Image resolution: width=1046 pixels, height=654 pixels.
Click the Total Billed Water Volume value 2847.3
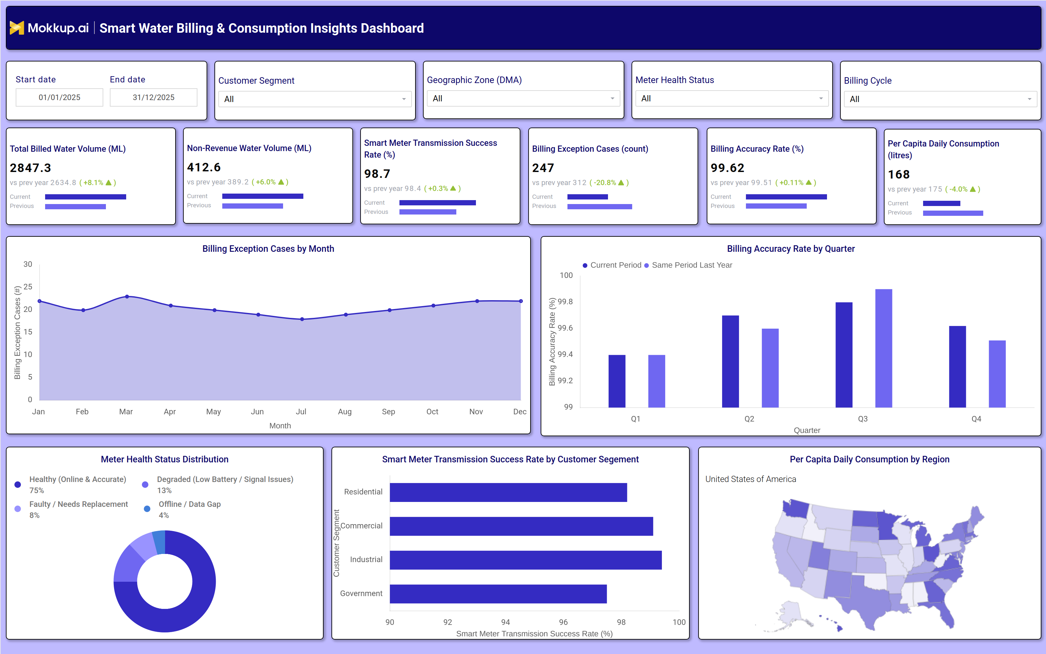coord(30,168)
